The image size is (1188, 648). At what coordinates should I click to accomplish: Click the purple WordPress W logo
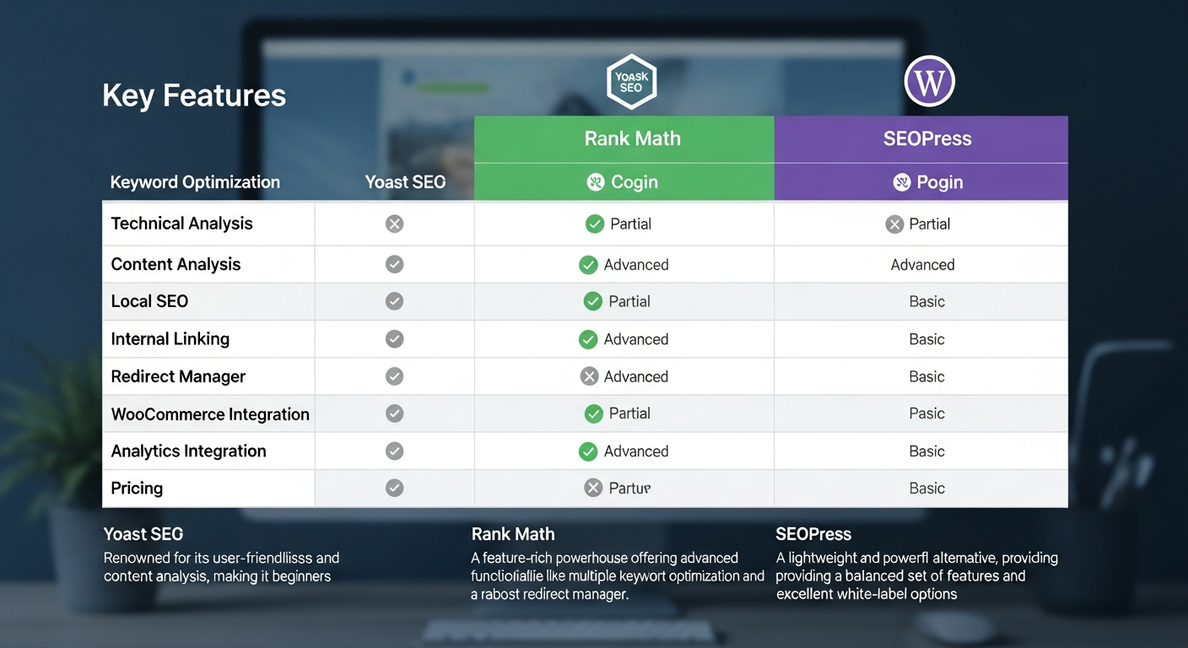click(x=929, y=82)
